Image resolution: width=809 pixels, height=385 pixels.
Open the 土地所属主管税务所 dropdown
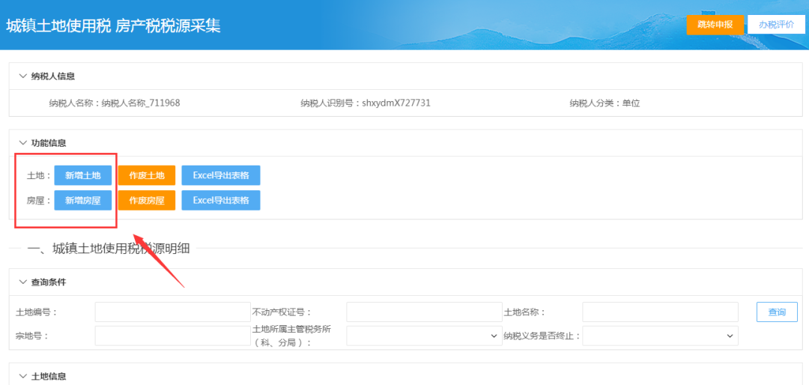pos(424,336)
